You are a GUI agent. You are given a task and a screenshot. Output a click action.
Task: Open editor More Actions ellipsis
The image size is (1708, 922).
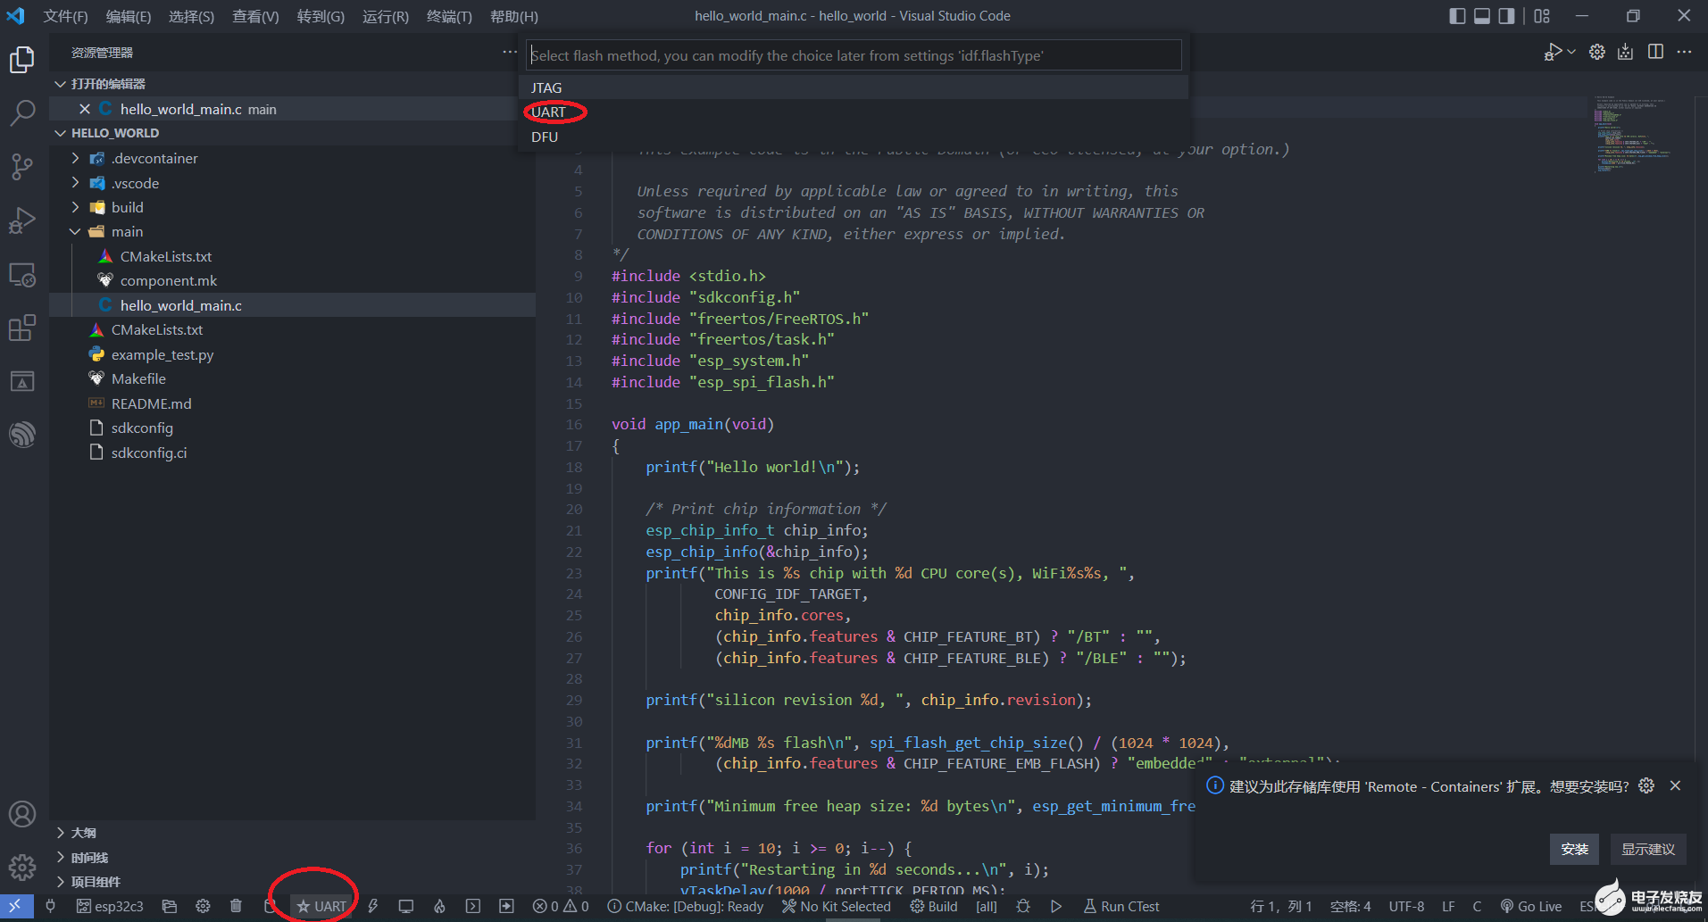(x=1684, y=52)
